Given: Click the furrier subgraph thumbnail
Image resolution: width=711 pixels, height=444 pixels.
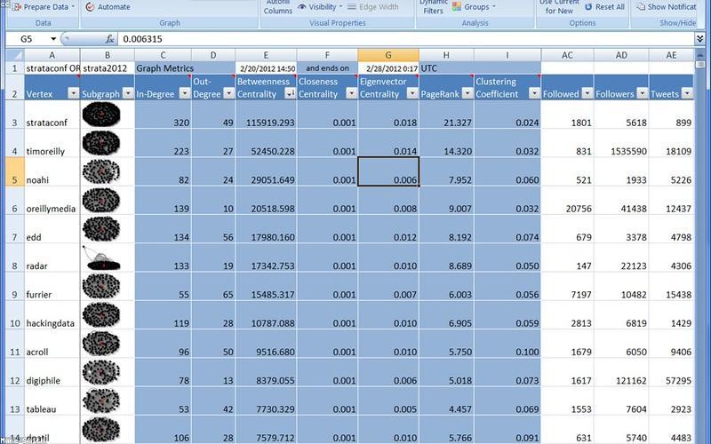Looking at the screenshot, I should click(x=101, y=286).
